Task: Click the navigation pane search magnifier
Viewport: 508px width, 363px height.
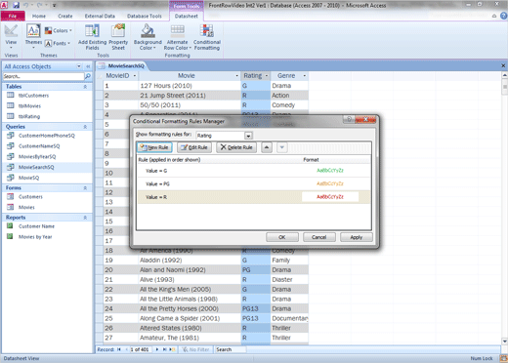Action: pos(88,76)
